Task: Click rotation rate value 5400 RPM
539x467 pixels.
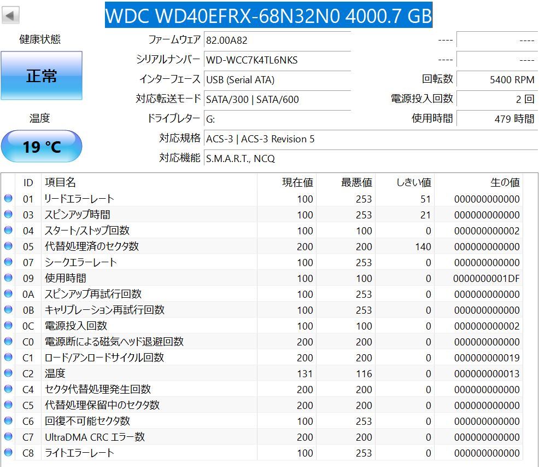Action: coord(497,79)
